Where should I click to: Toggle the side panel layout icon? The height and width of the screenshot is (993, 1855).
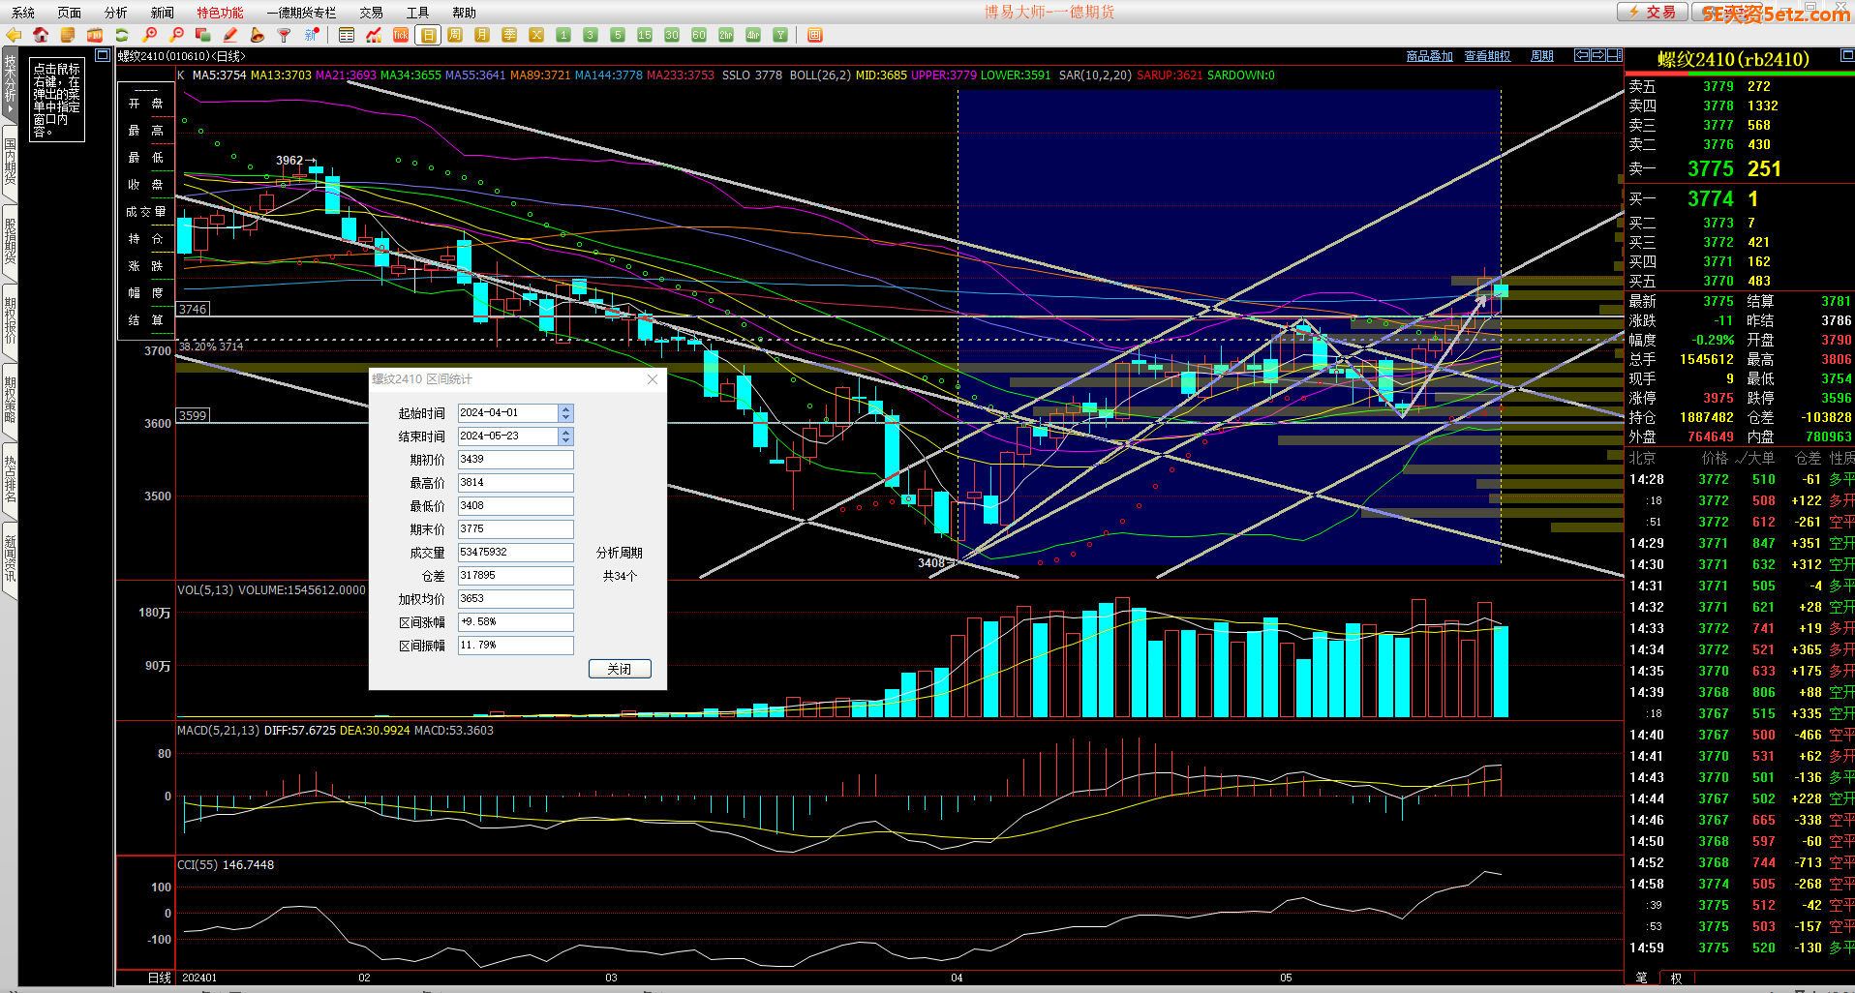1615,55
